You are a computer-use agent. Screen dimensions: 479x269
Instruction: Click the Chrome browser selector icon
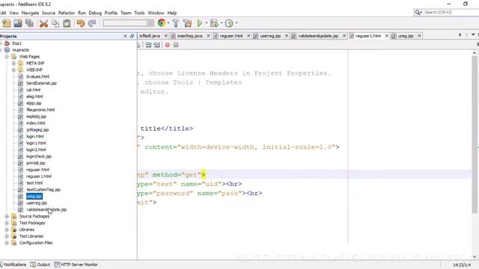tap(162, 23)
